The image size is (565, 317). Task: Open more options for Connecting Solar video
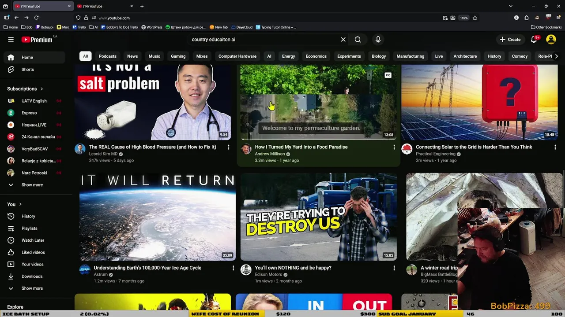point(555,147)
